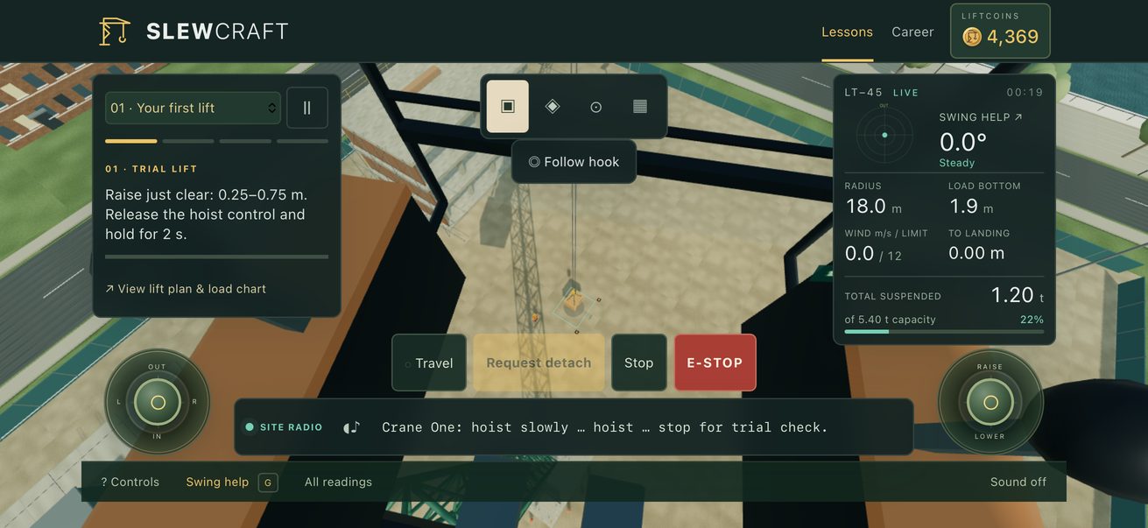Click the radius reading 18.0 m
Viewport: 1148px width, 528px height.
[x=874, y=207]
